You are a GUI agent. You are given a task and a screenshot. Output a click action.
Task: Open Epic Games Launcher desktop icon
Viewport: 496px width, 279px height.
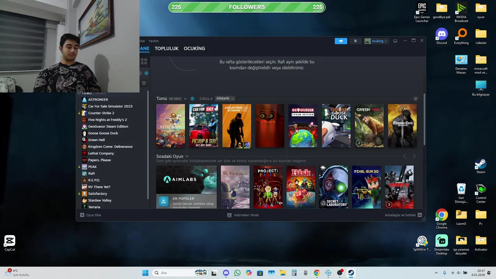422,13
